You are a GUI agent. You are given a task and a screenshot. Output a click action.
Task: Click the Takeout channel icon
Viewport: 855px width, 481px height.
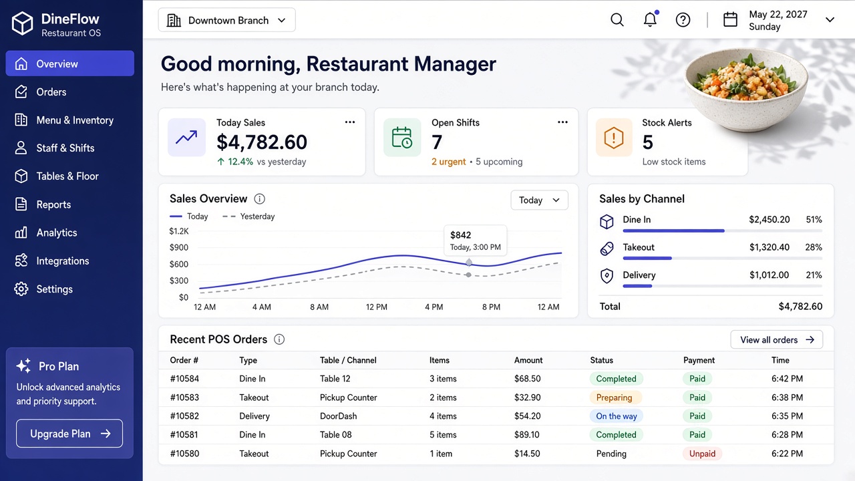click(607, 249)
